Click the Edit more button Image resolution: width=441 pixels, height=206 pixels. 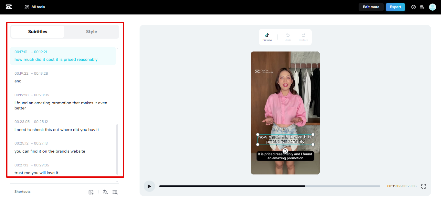pyautogui.click(x=371, y=7)
